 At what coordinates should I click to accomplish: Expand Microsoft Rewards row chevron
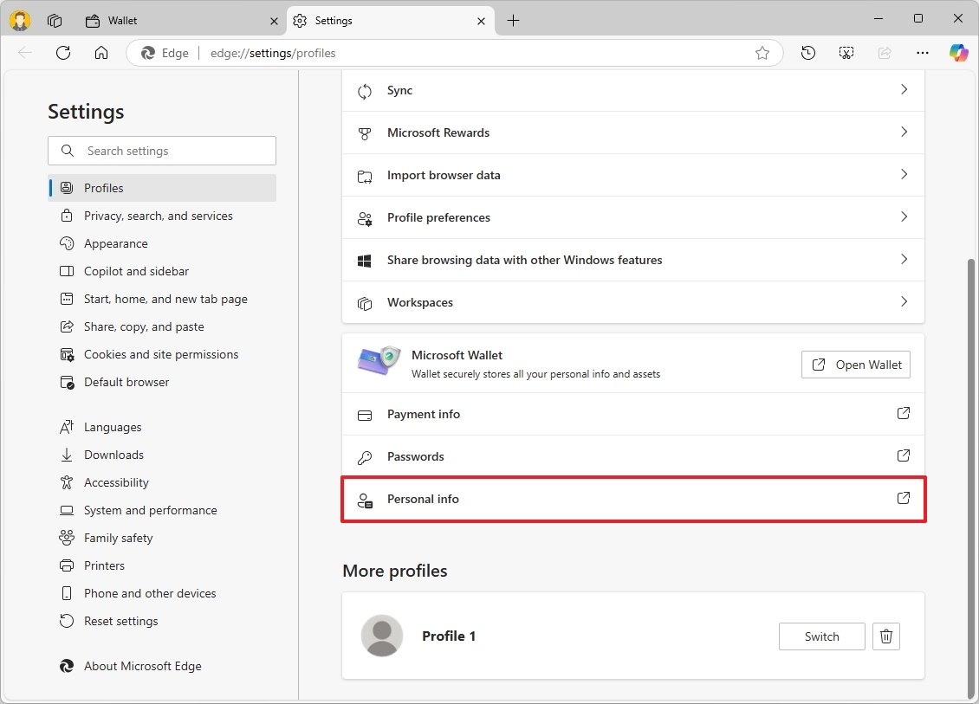904,132
